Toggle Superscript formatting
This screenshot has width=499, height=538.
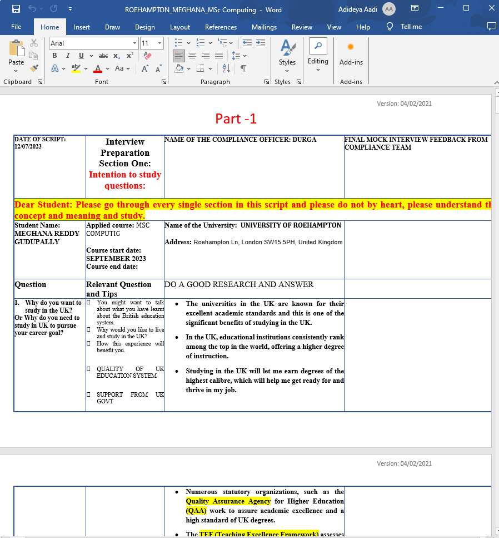pos(130,56)
